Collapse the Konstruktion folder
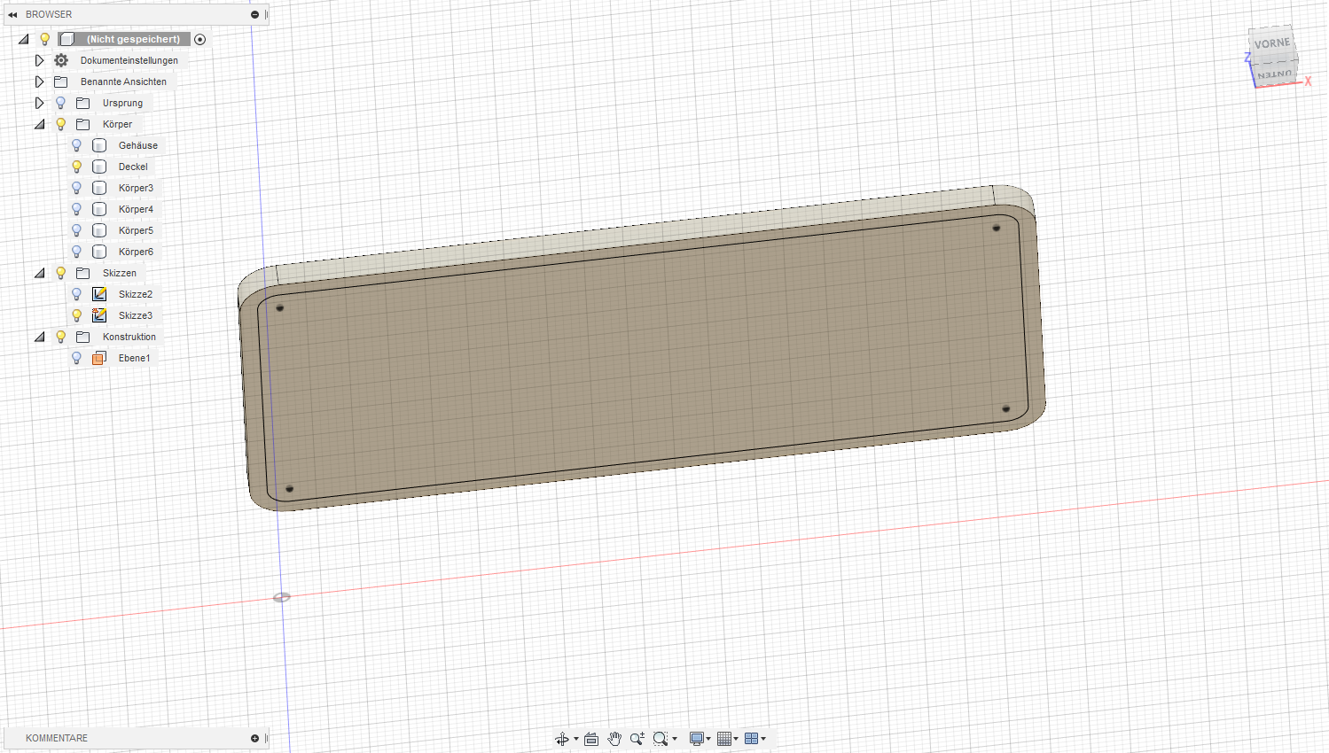This screenshot has height=753, width=1329. click(39, 337)
